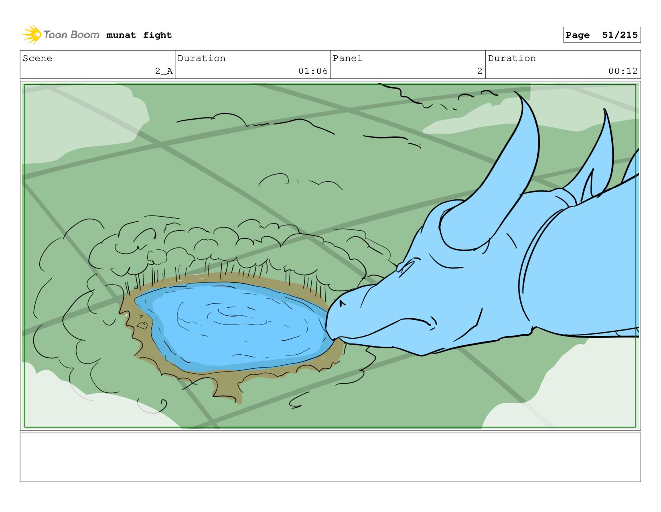
Task: Click the 'Page 51/215' page indicator
Action: (x=602, y=35)
